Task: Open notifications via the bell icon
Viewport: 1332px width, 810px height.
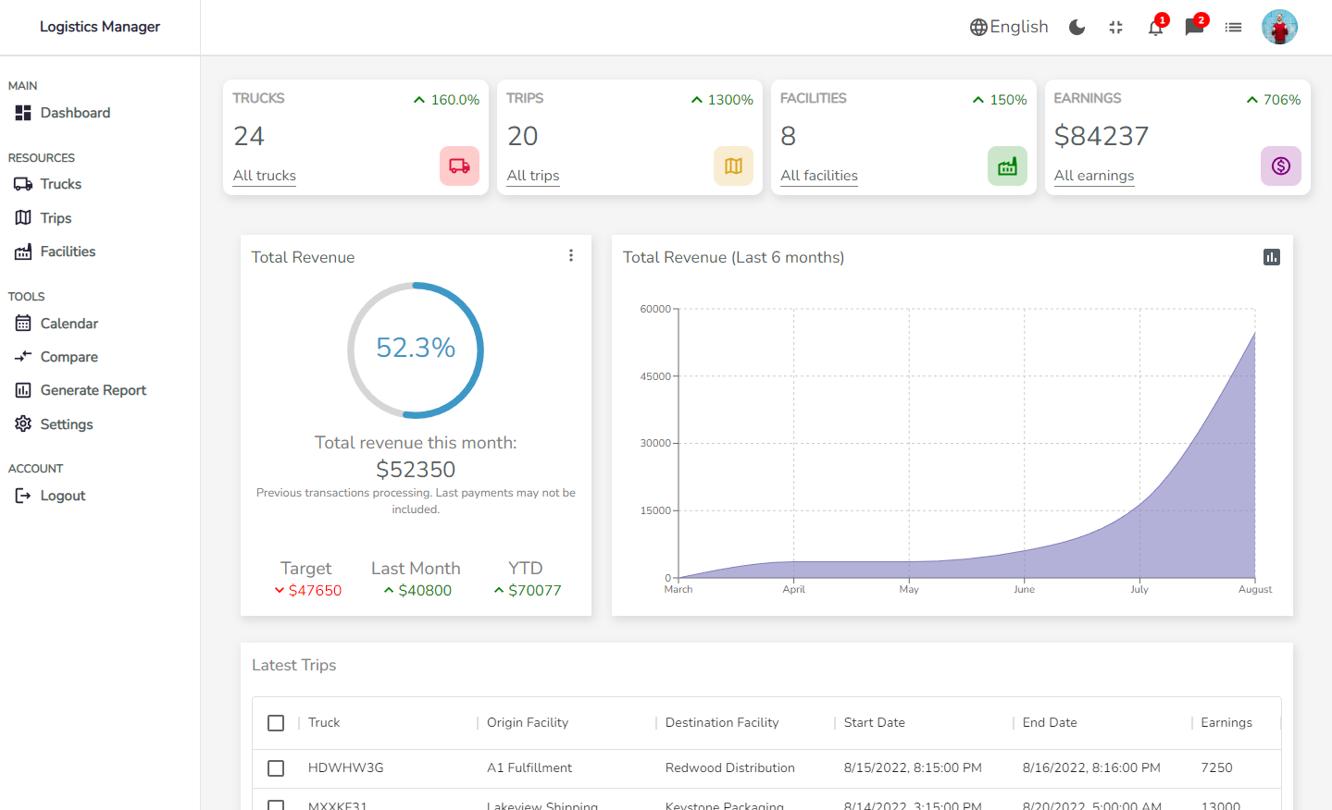Action: (x=1154, y=28)
